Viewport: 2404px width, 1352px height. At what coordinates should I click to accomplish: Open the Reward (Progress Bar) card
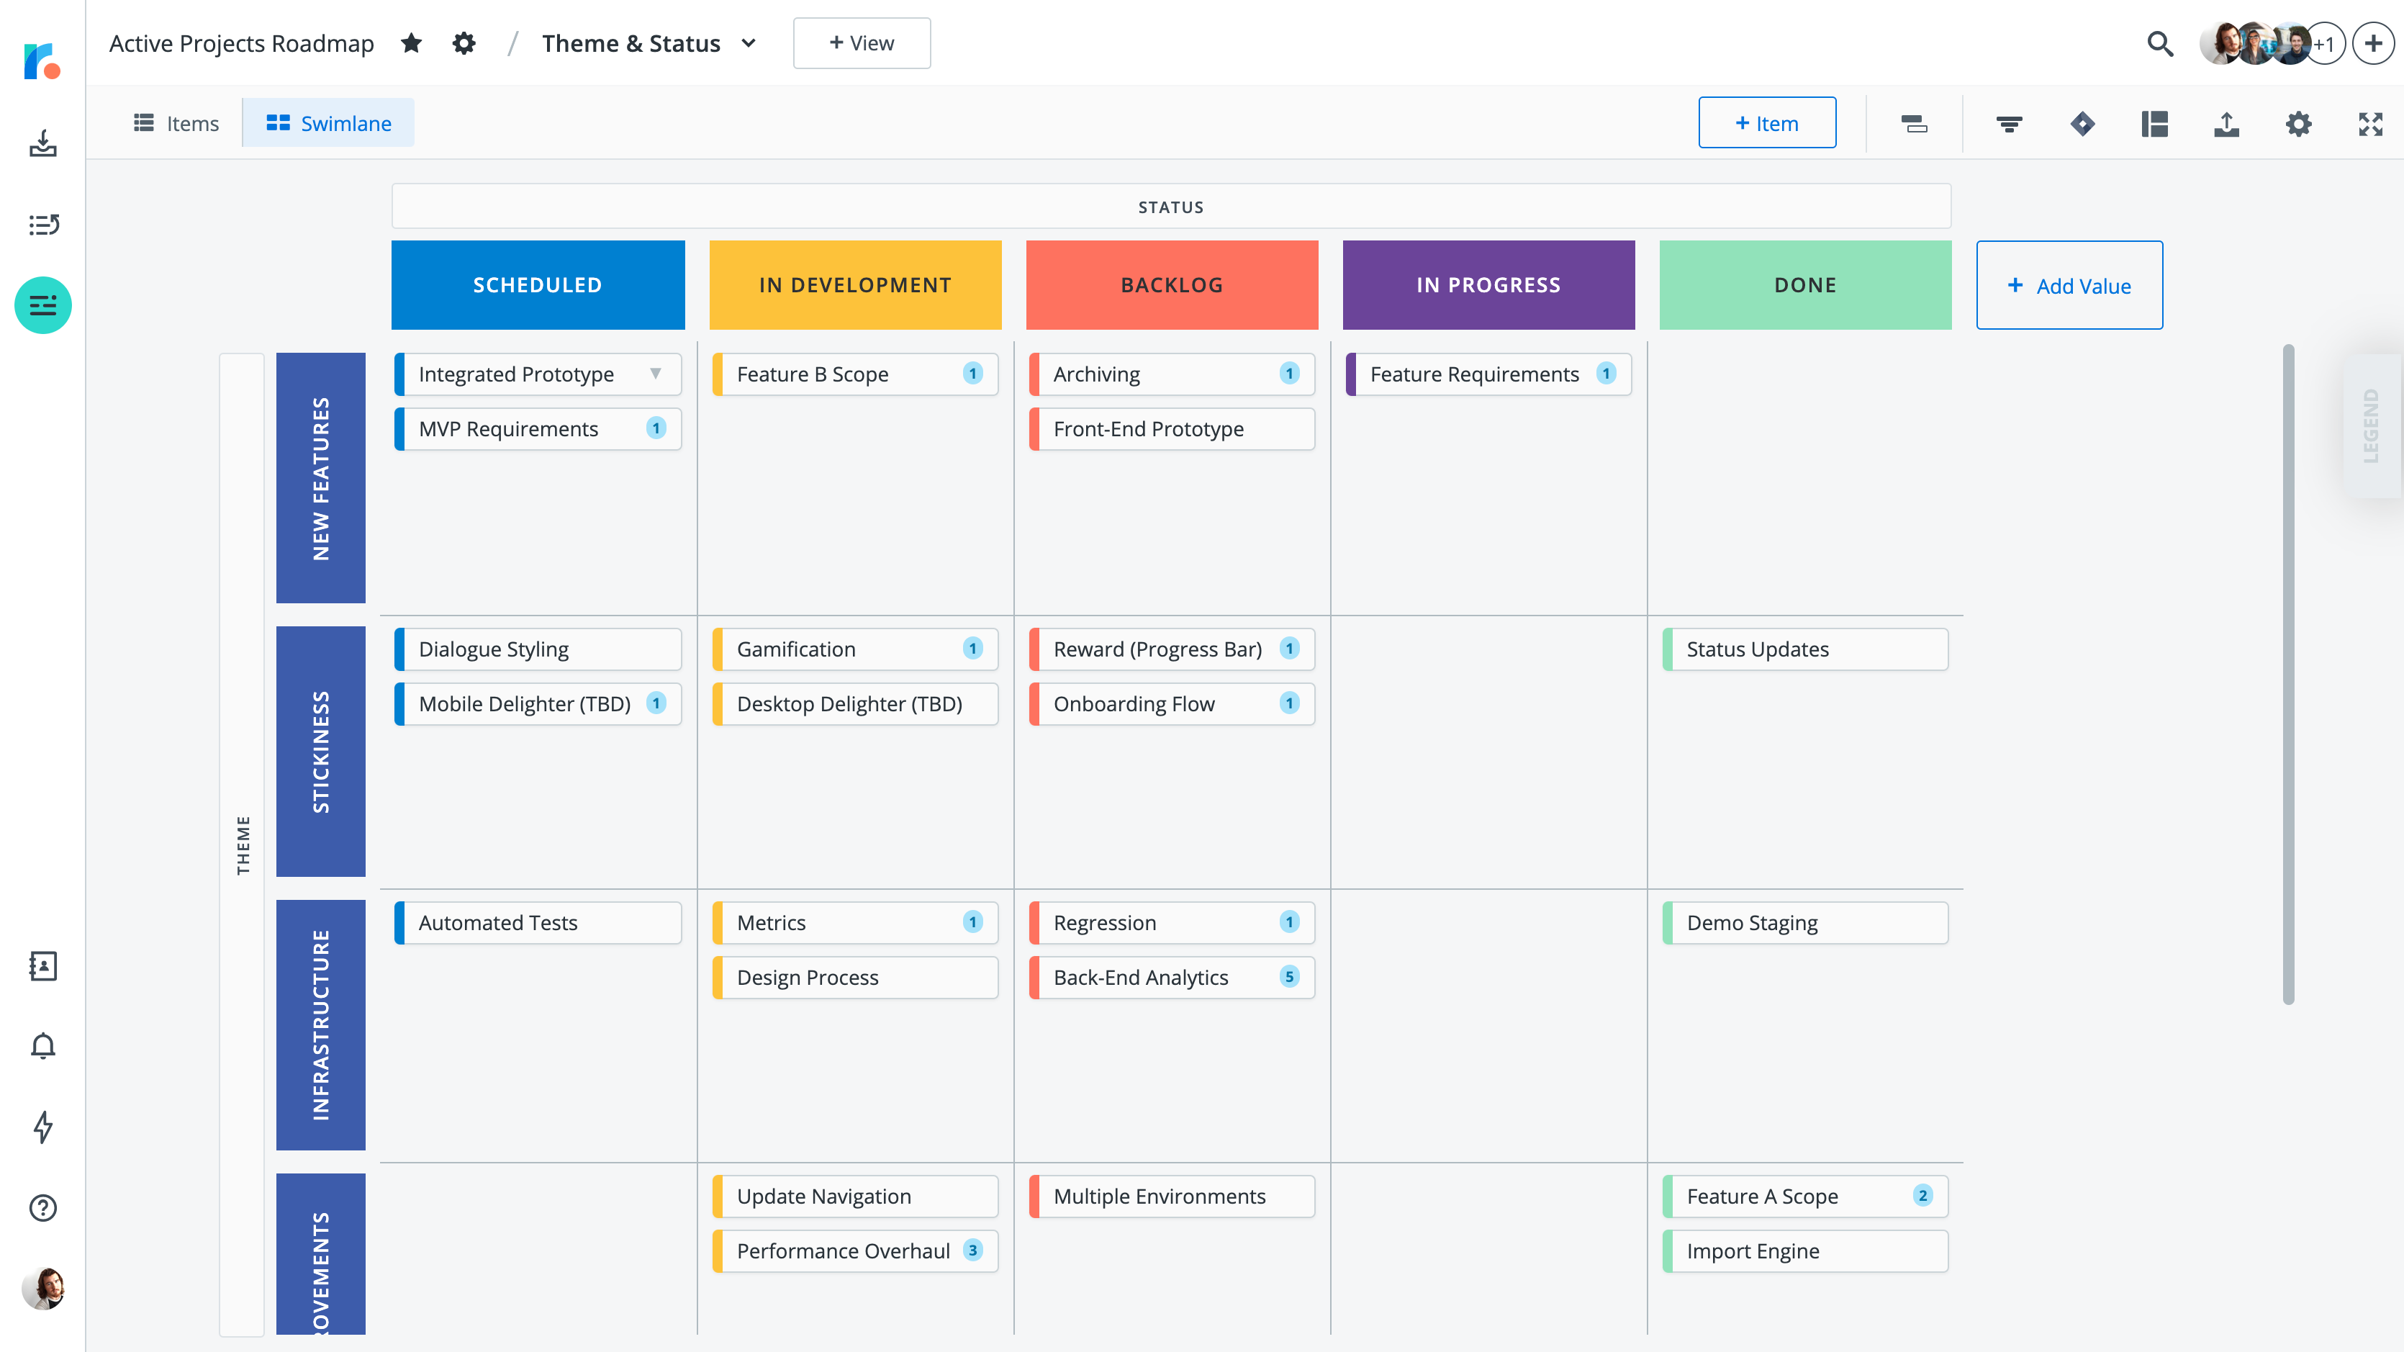[1172, 649]
